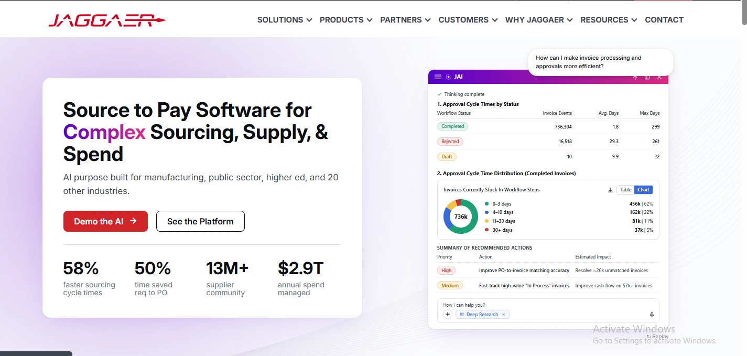Switch view to Chart
Screen dimensions: 747x356
(643, 190)
